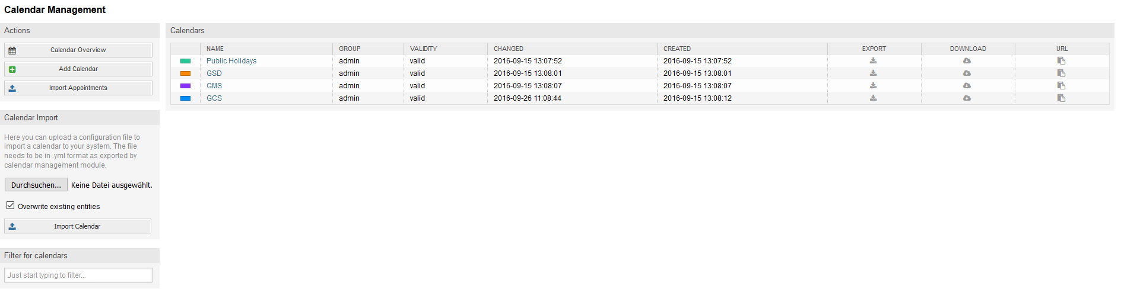This screenshot has height=292, width=1121.
Task: Open the GMS calendar link
Action: [x=214, y=86]
